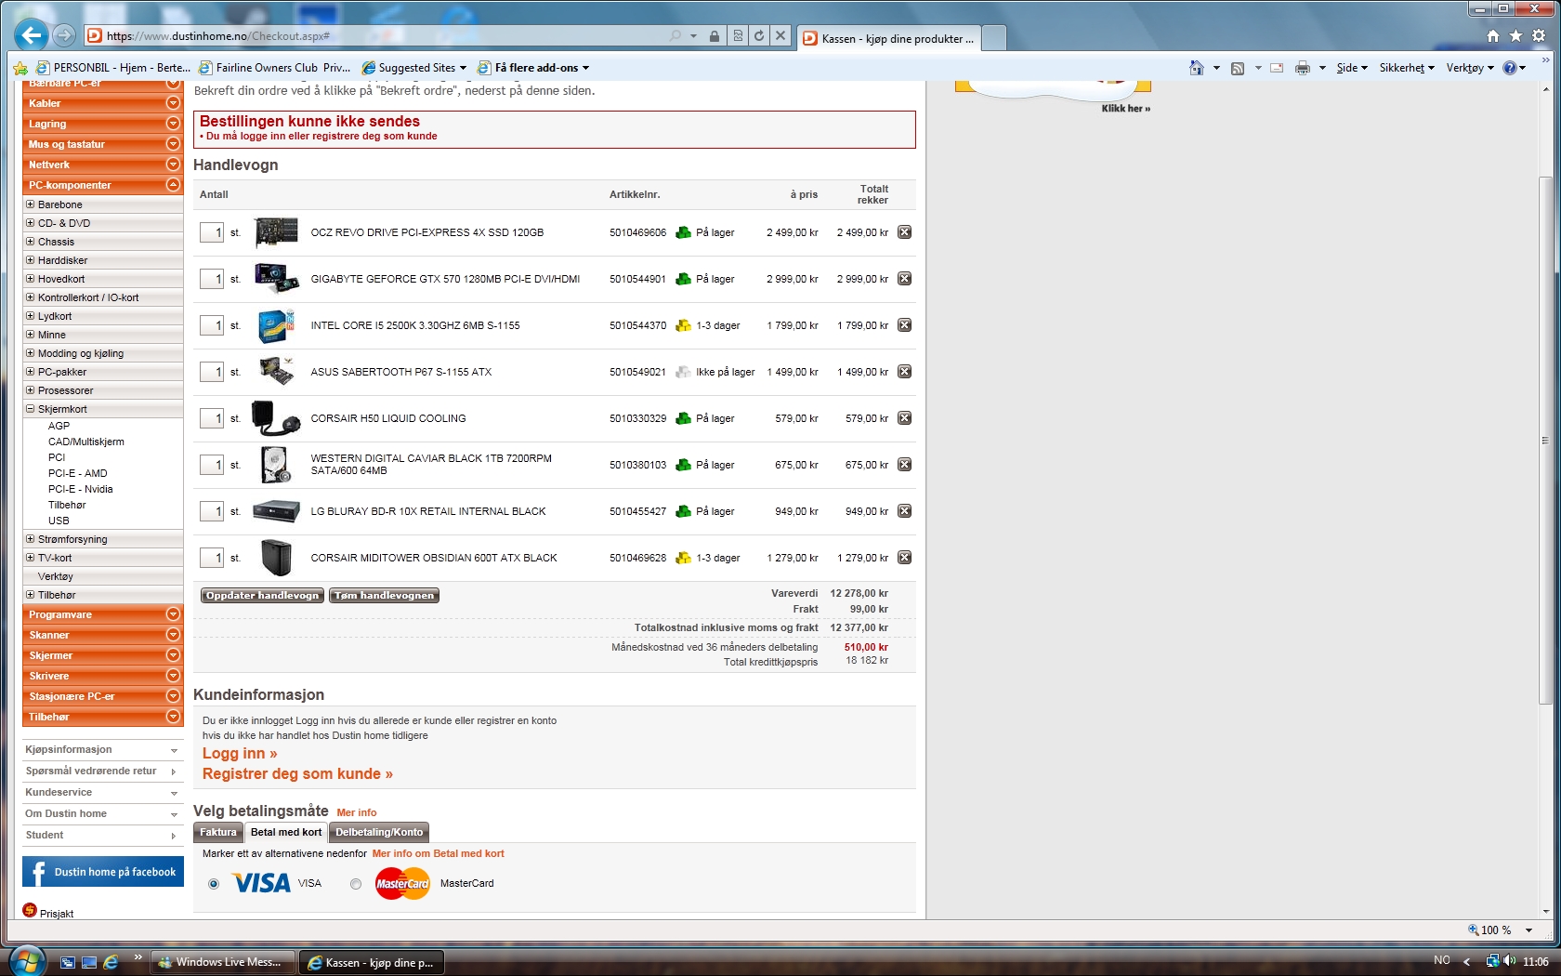Screen dimensions: 1561x976
Task: Switch to the Faktura payment tab
Action: tap(218, 833)
